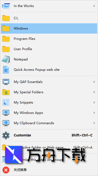Open the My Special Folders submenu

(49, 92)
